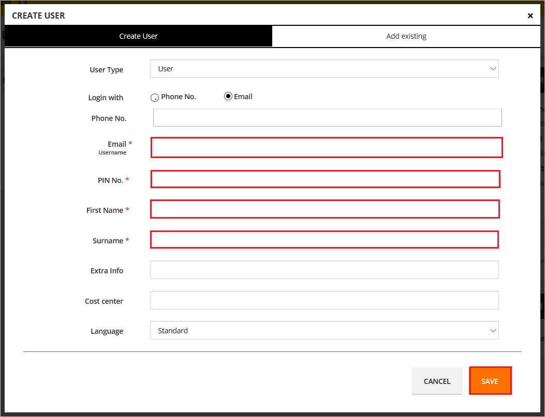Viewport: 545px width, 417px height.
Task: Click the Cost center field
Action: [324, 300]
